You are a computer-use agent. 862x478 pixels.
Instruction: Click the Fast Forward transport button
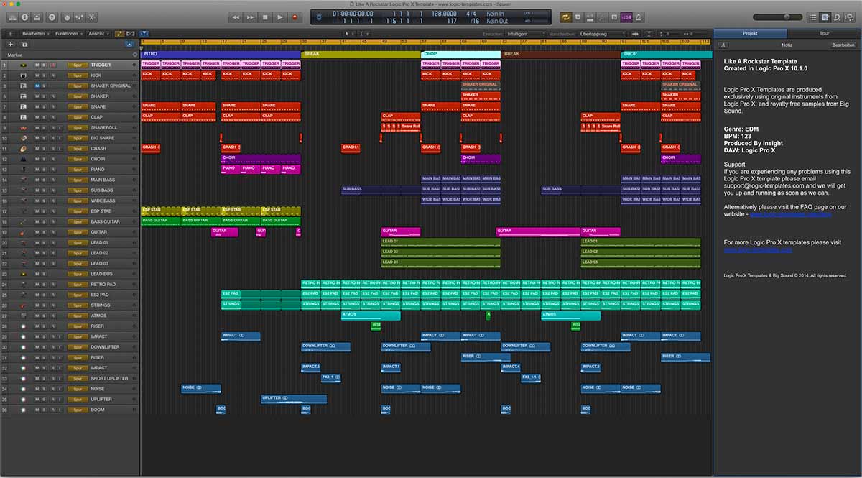point(250,17)
